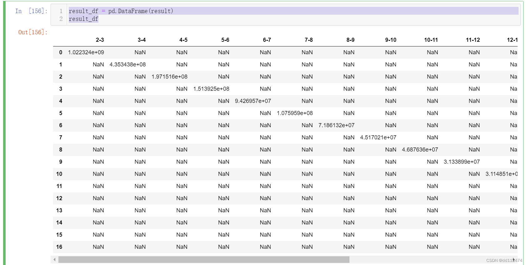This screenshot has height=265, width=527.
Task: Click NaN in row 0 column 11-12
Action: pos(474,52)
